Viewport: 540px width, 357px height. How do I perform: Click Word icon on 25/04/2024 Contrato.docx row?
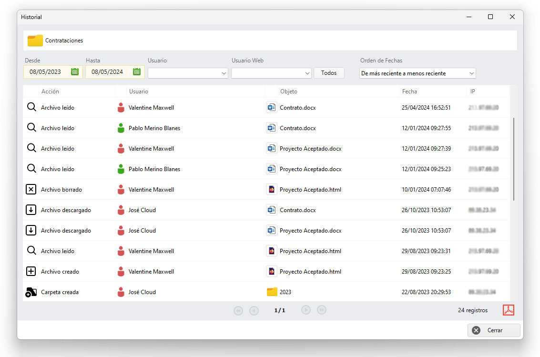[x=271, y=107]
